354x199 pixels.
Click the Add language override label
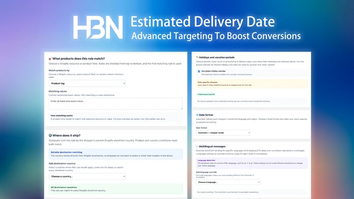[x=206, y=172]
